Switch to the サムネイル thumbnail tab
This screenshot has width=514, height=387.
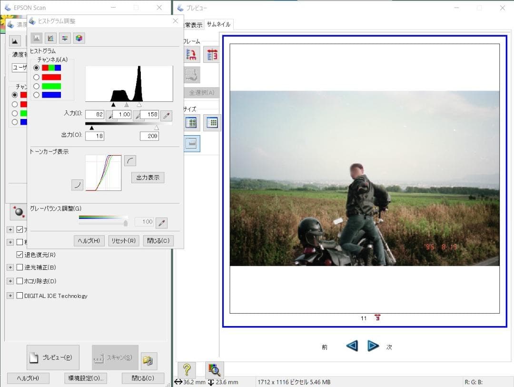(218, 25)
